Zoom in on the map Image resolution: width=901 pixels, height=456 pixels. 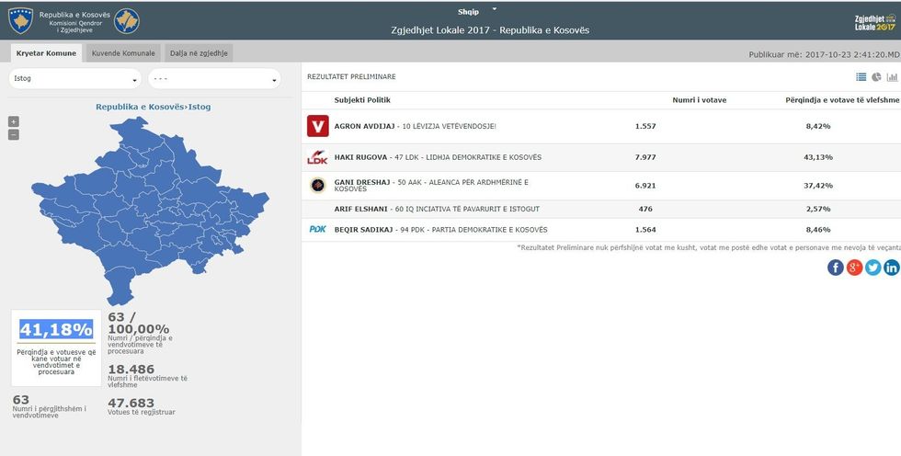(x=13, y=121)
